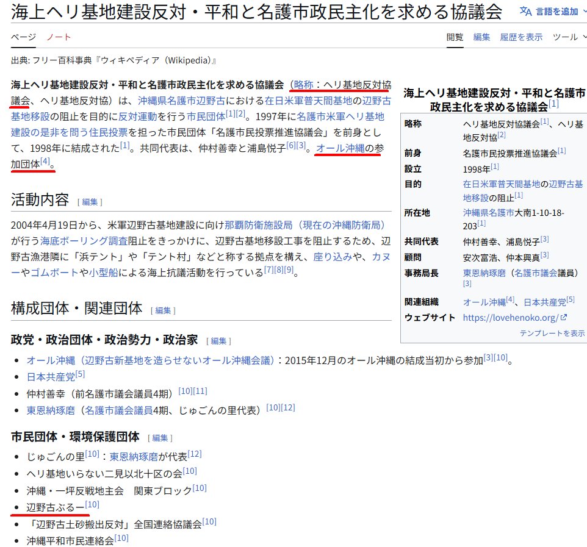Open the infobox 東恩納琢磨 secretary-general link
The height and width of the screenshot is (547, 587).
tap(484, 273)
